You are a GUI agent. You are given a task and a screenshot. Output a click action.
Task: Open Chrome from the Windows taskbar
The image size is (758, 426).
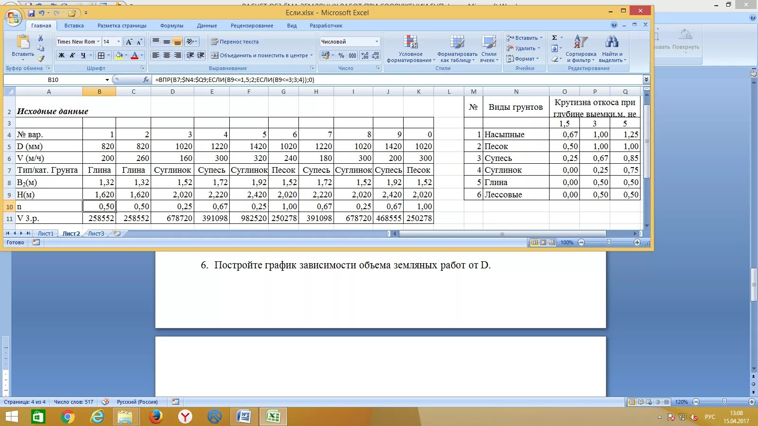(x=68, y=417)
